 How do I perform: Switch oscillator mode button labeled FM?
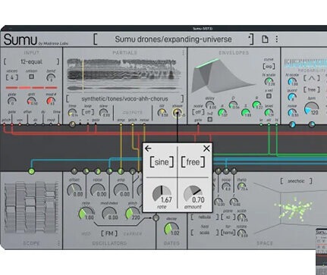109,233
